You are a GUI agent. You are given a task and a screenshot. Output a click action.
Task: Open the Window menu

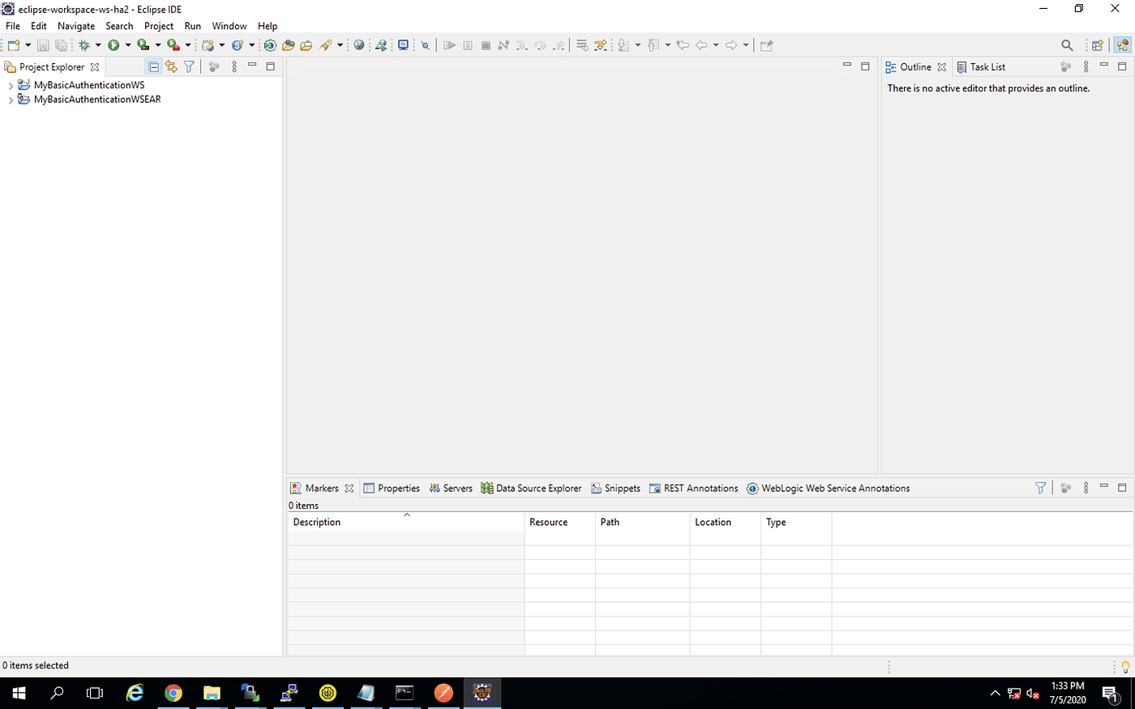tap(229, 26)
